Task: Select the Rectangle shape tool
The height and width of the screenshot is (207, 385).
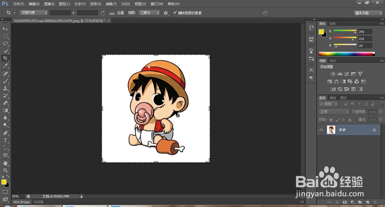Action: 5,155
